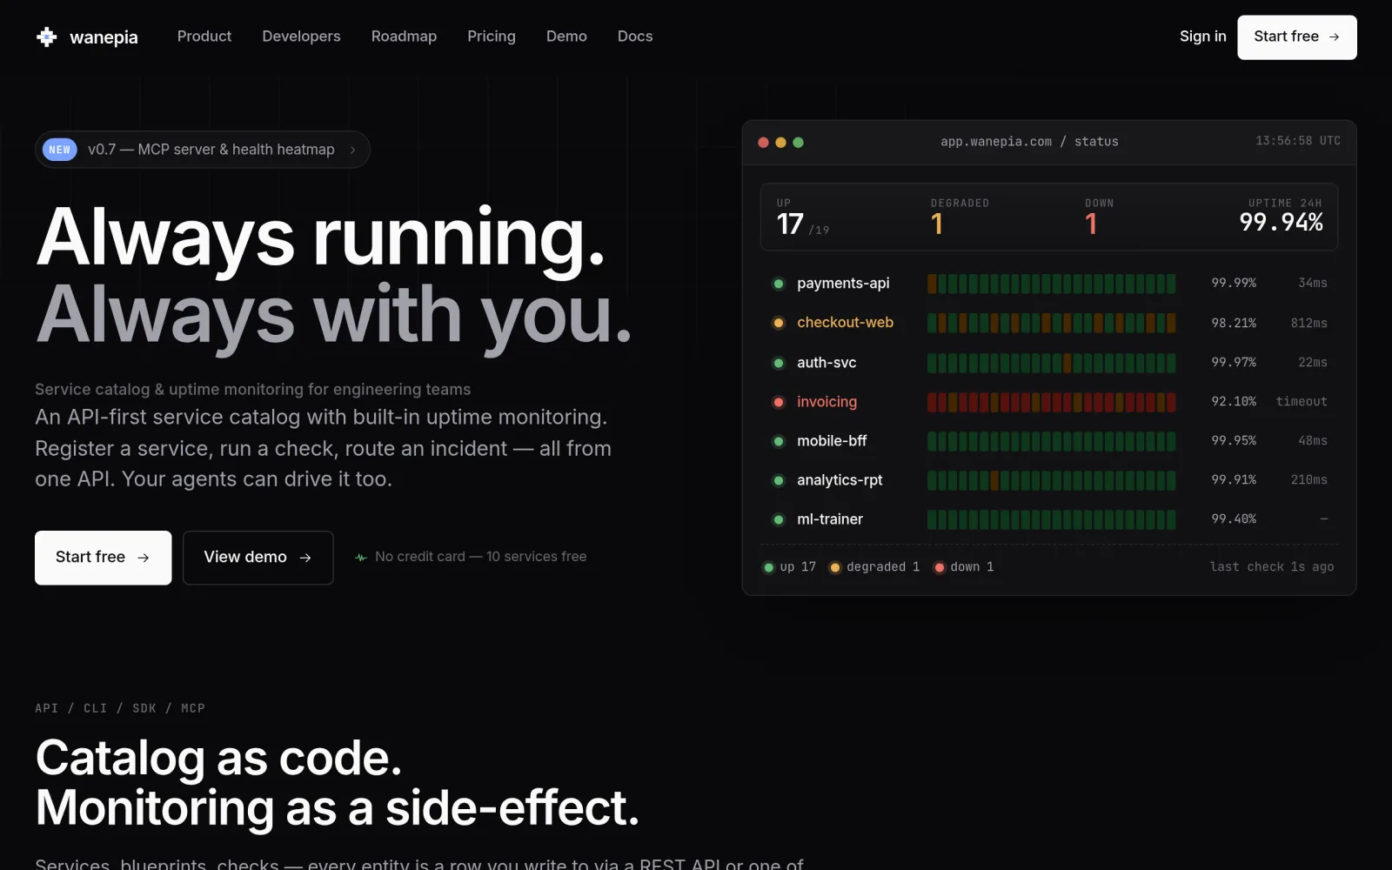Click the wanepia logo icon
This screenshot has height=870, width=1392.
[x=47, y=37]
